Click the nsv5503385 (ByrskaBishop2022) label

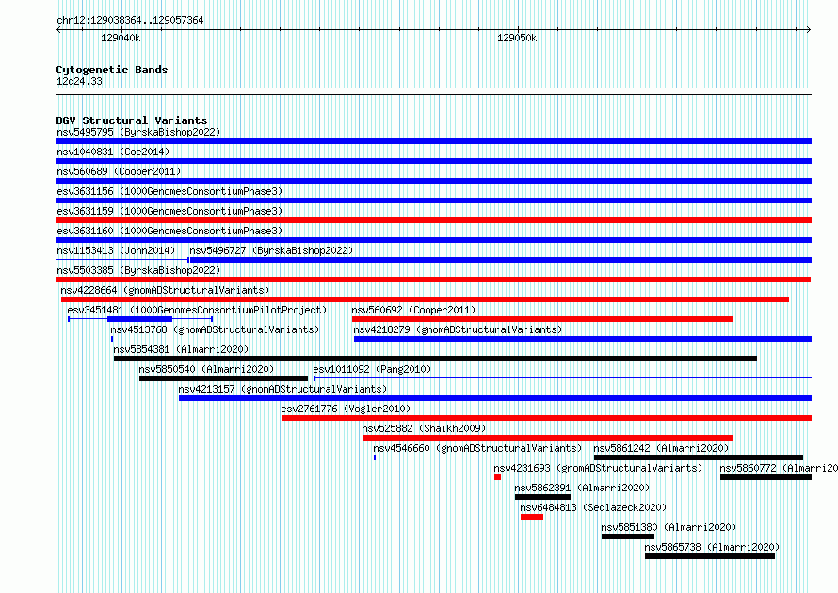point(138,270)
